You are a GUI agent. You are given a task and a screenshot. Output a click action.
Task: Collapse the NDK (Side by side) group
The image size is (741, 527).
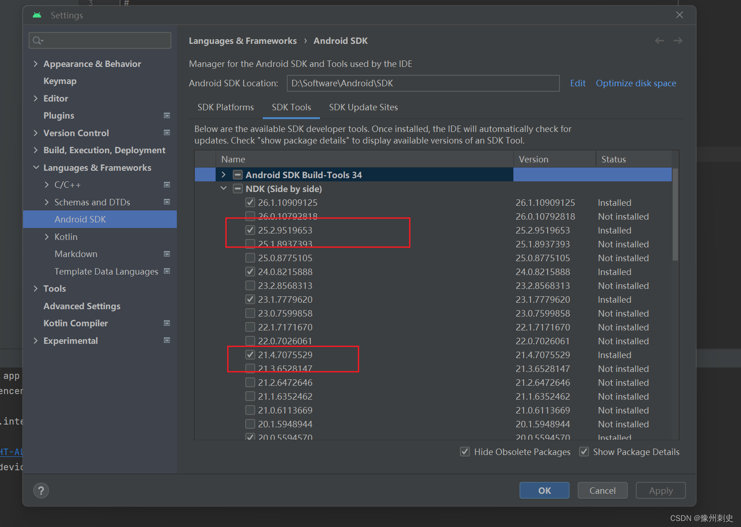(223, 188)
